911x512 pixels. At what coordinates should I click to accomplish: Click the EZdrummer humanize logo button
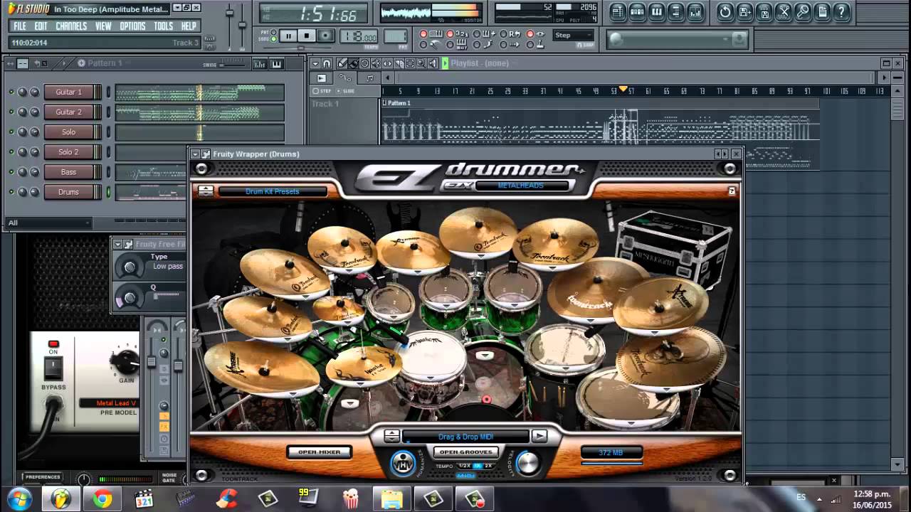(404, 462)
